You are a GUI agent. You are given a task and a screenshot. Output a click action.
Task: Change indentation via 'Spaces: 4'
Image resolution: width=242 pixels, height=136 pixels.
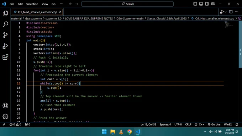click(x=165, y=124)
